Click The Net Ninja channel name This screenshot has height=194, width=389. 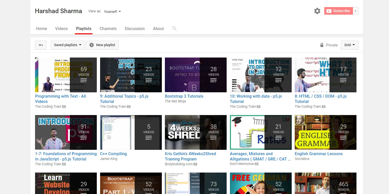tap(175, 101)
